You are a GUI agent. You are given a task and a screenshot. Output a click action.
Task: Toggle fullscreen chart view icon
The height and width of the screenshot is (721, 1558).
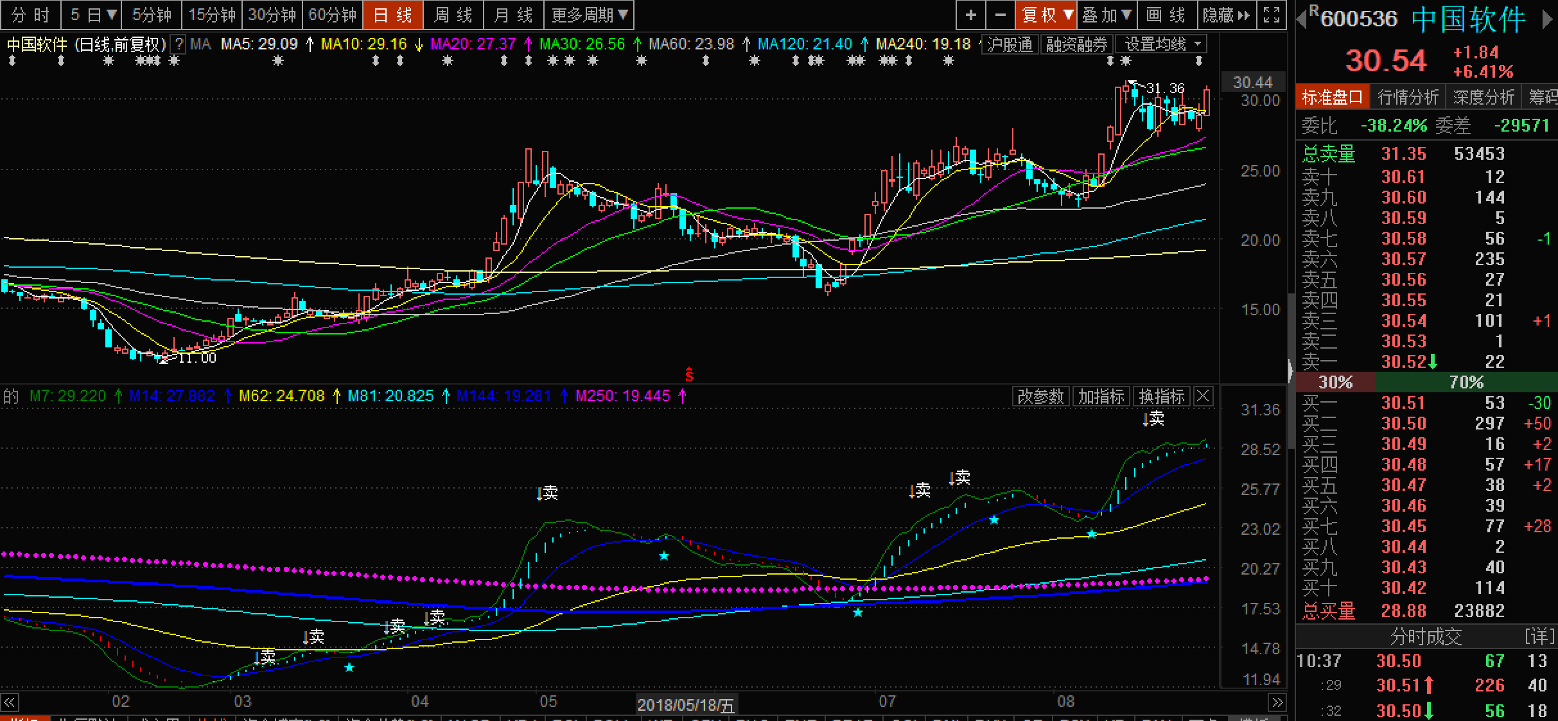coord(1272,15)
